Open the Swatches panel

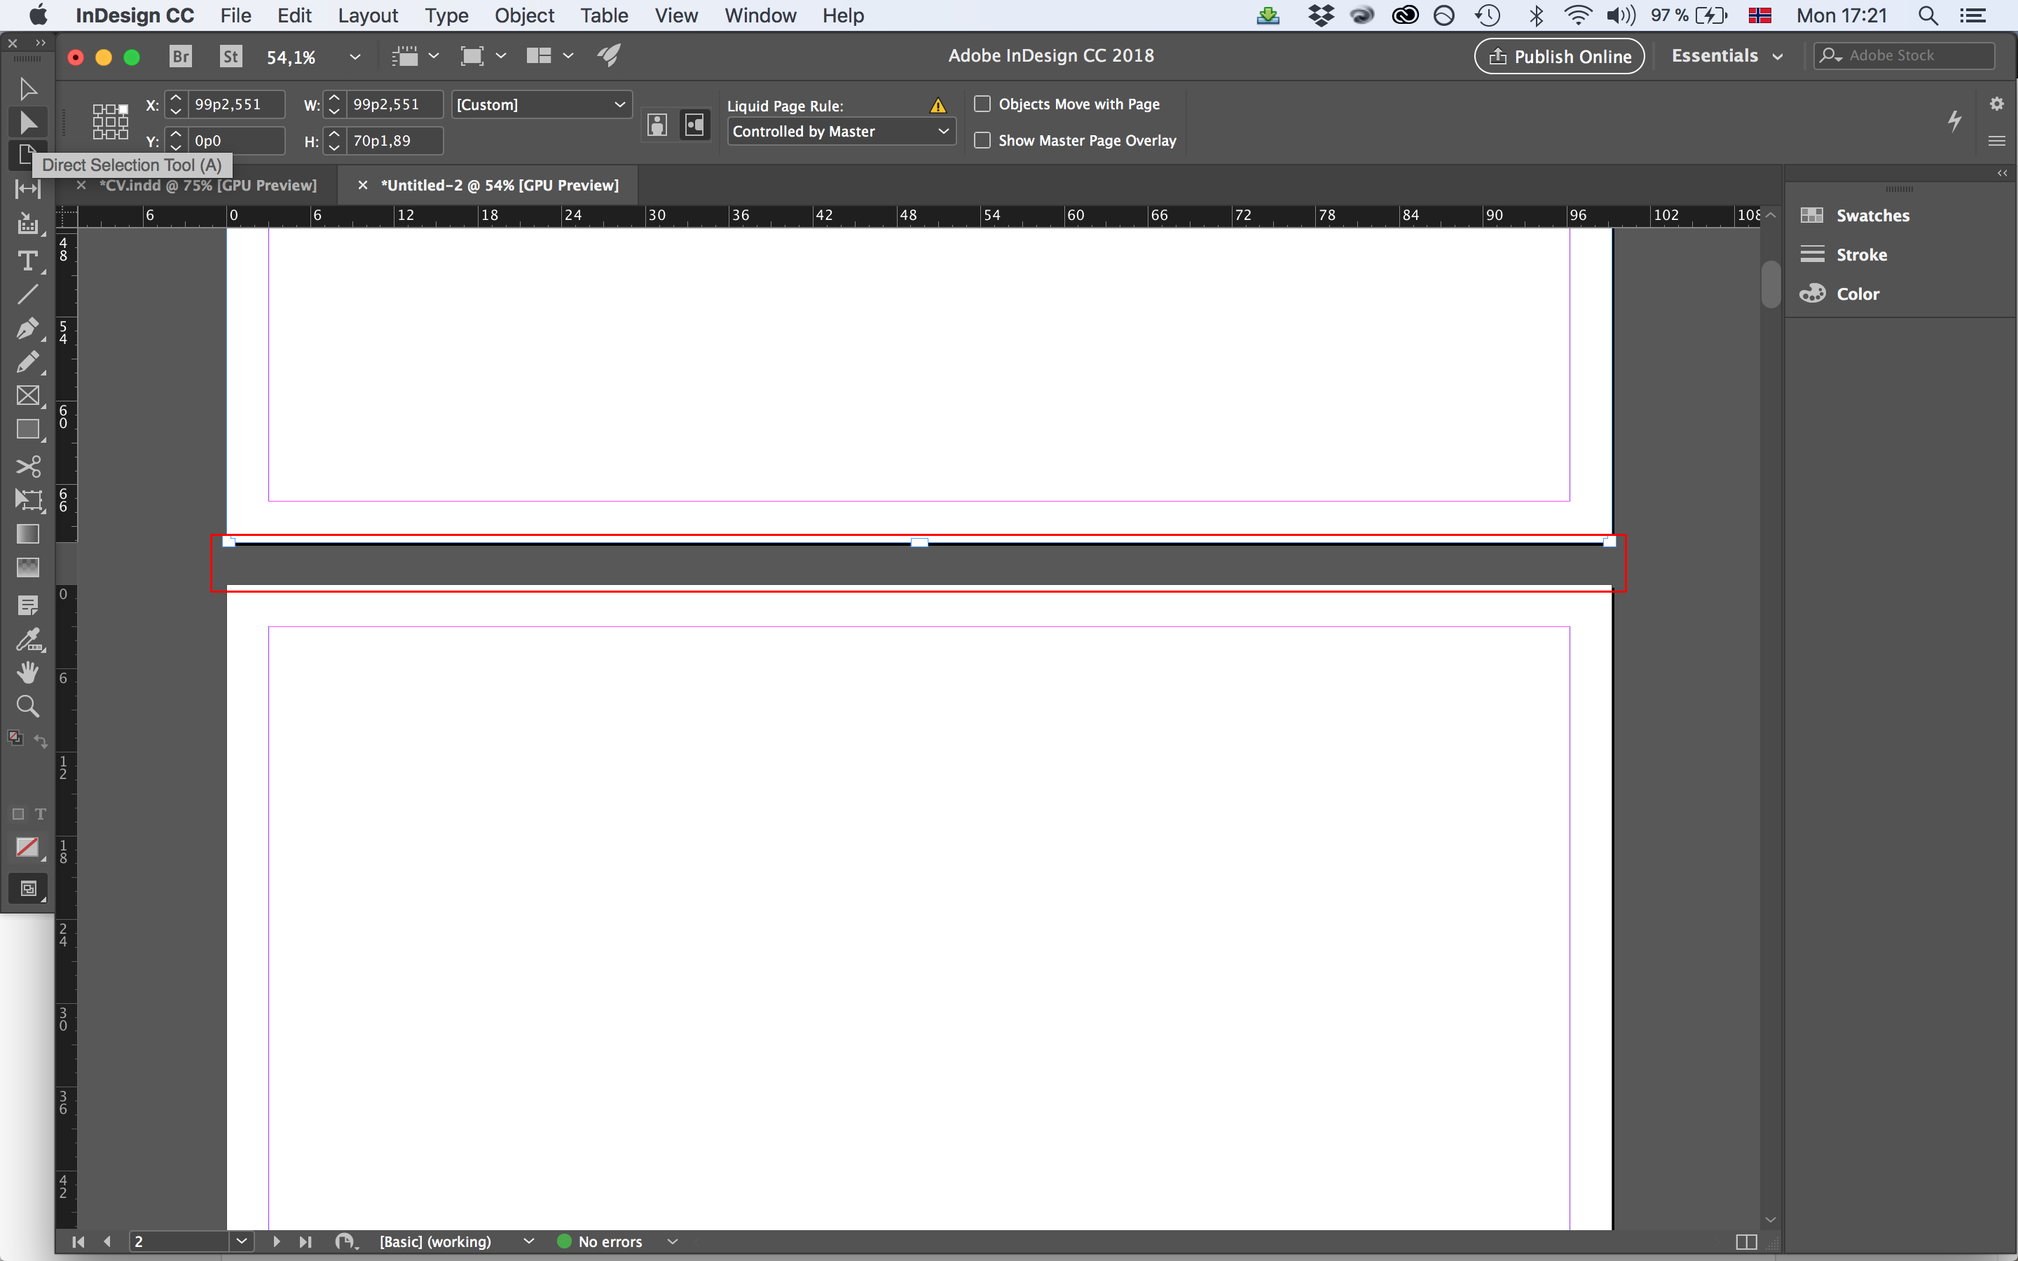click(1873, 214)
